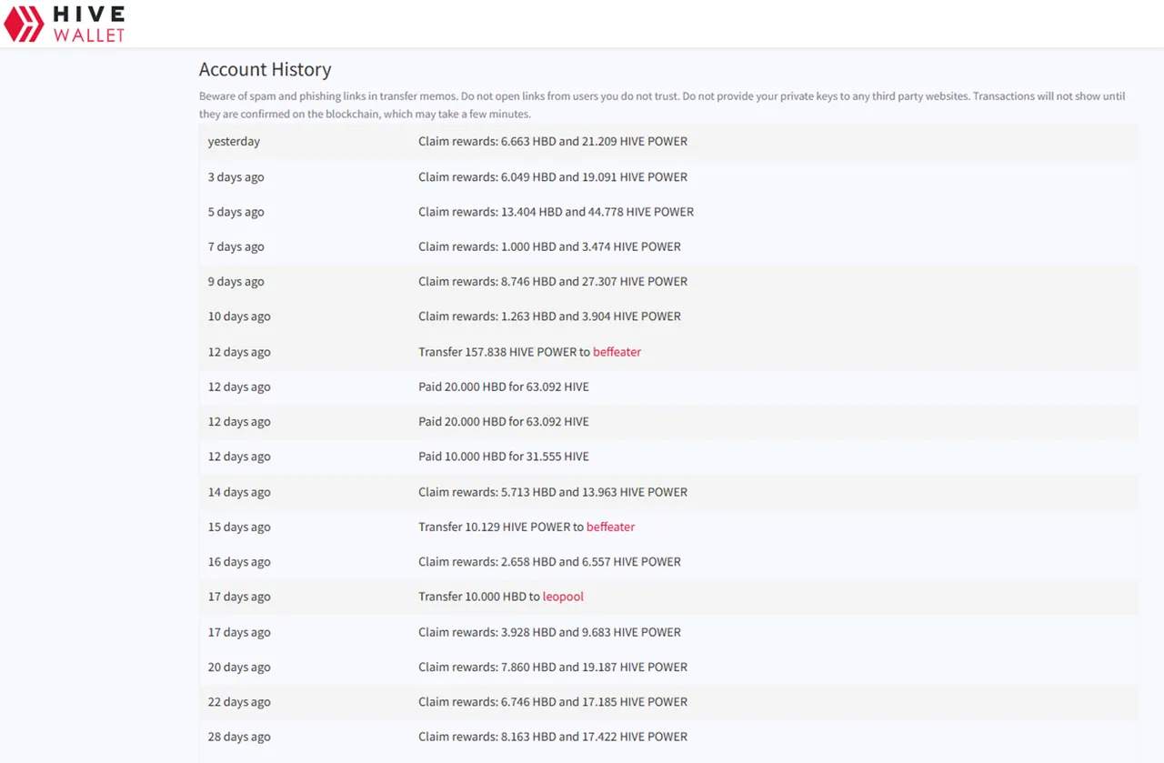1164x763 pixels.
Task: Select the '7 days ago' timestamp
Action: tap(236, 246)
